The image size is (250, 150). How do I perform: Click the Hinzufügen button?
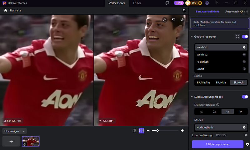coord(11,131)
